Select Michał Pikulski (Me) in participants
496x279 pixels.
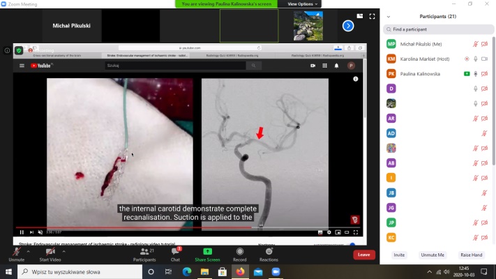tap(438, 44)
